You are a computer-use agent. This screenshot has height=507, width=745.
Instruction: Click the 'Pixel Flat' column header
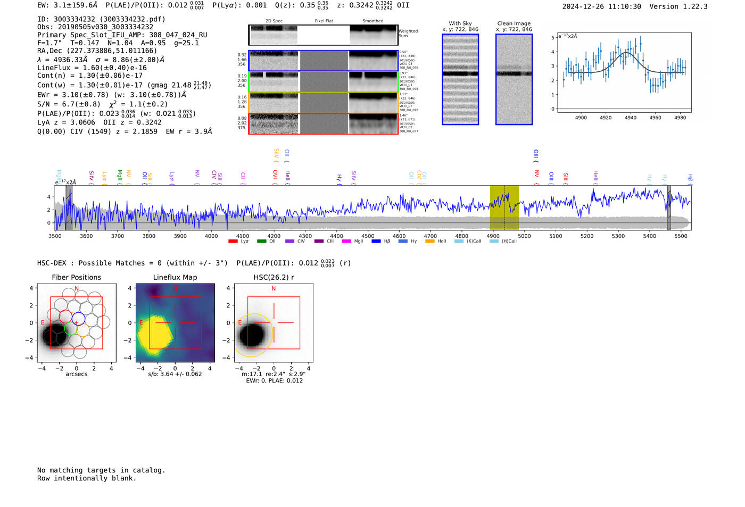(324, 21)
